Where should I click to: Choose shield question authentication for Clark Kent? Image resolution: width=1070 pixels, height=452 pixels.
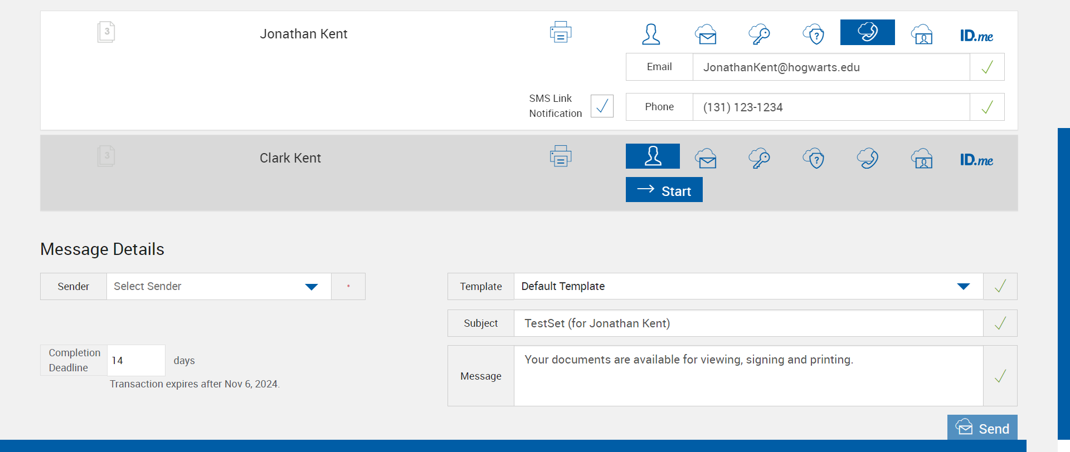click(x=814, y=159)
